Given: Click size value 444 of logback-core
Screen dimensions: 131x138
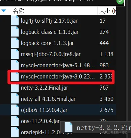Looking at the screenshot, I should pyautogui.click(x=104, y=43).
